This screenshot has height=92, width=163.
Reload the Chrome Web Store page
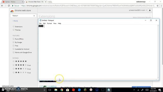pos(9,6)
